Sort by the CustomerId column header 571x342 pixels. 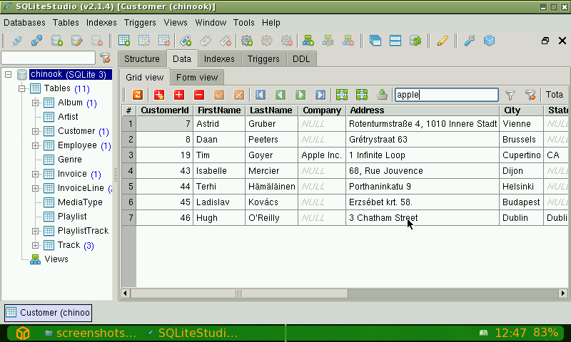[x=165, y=110]
